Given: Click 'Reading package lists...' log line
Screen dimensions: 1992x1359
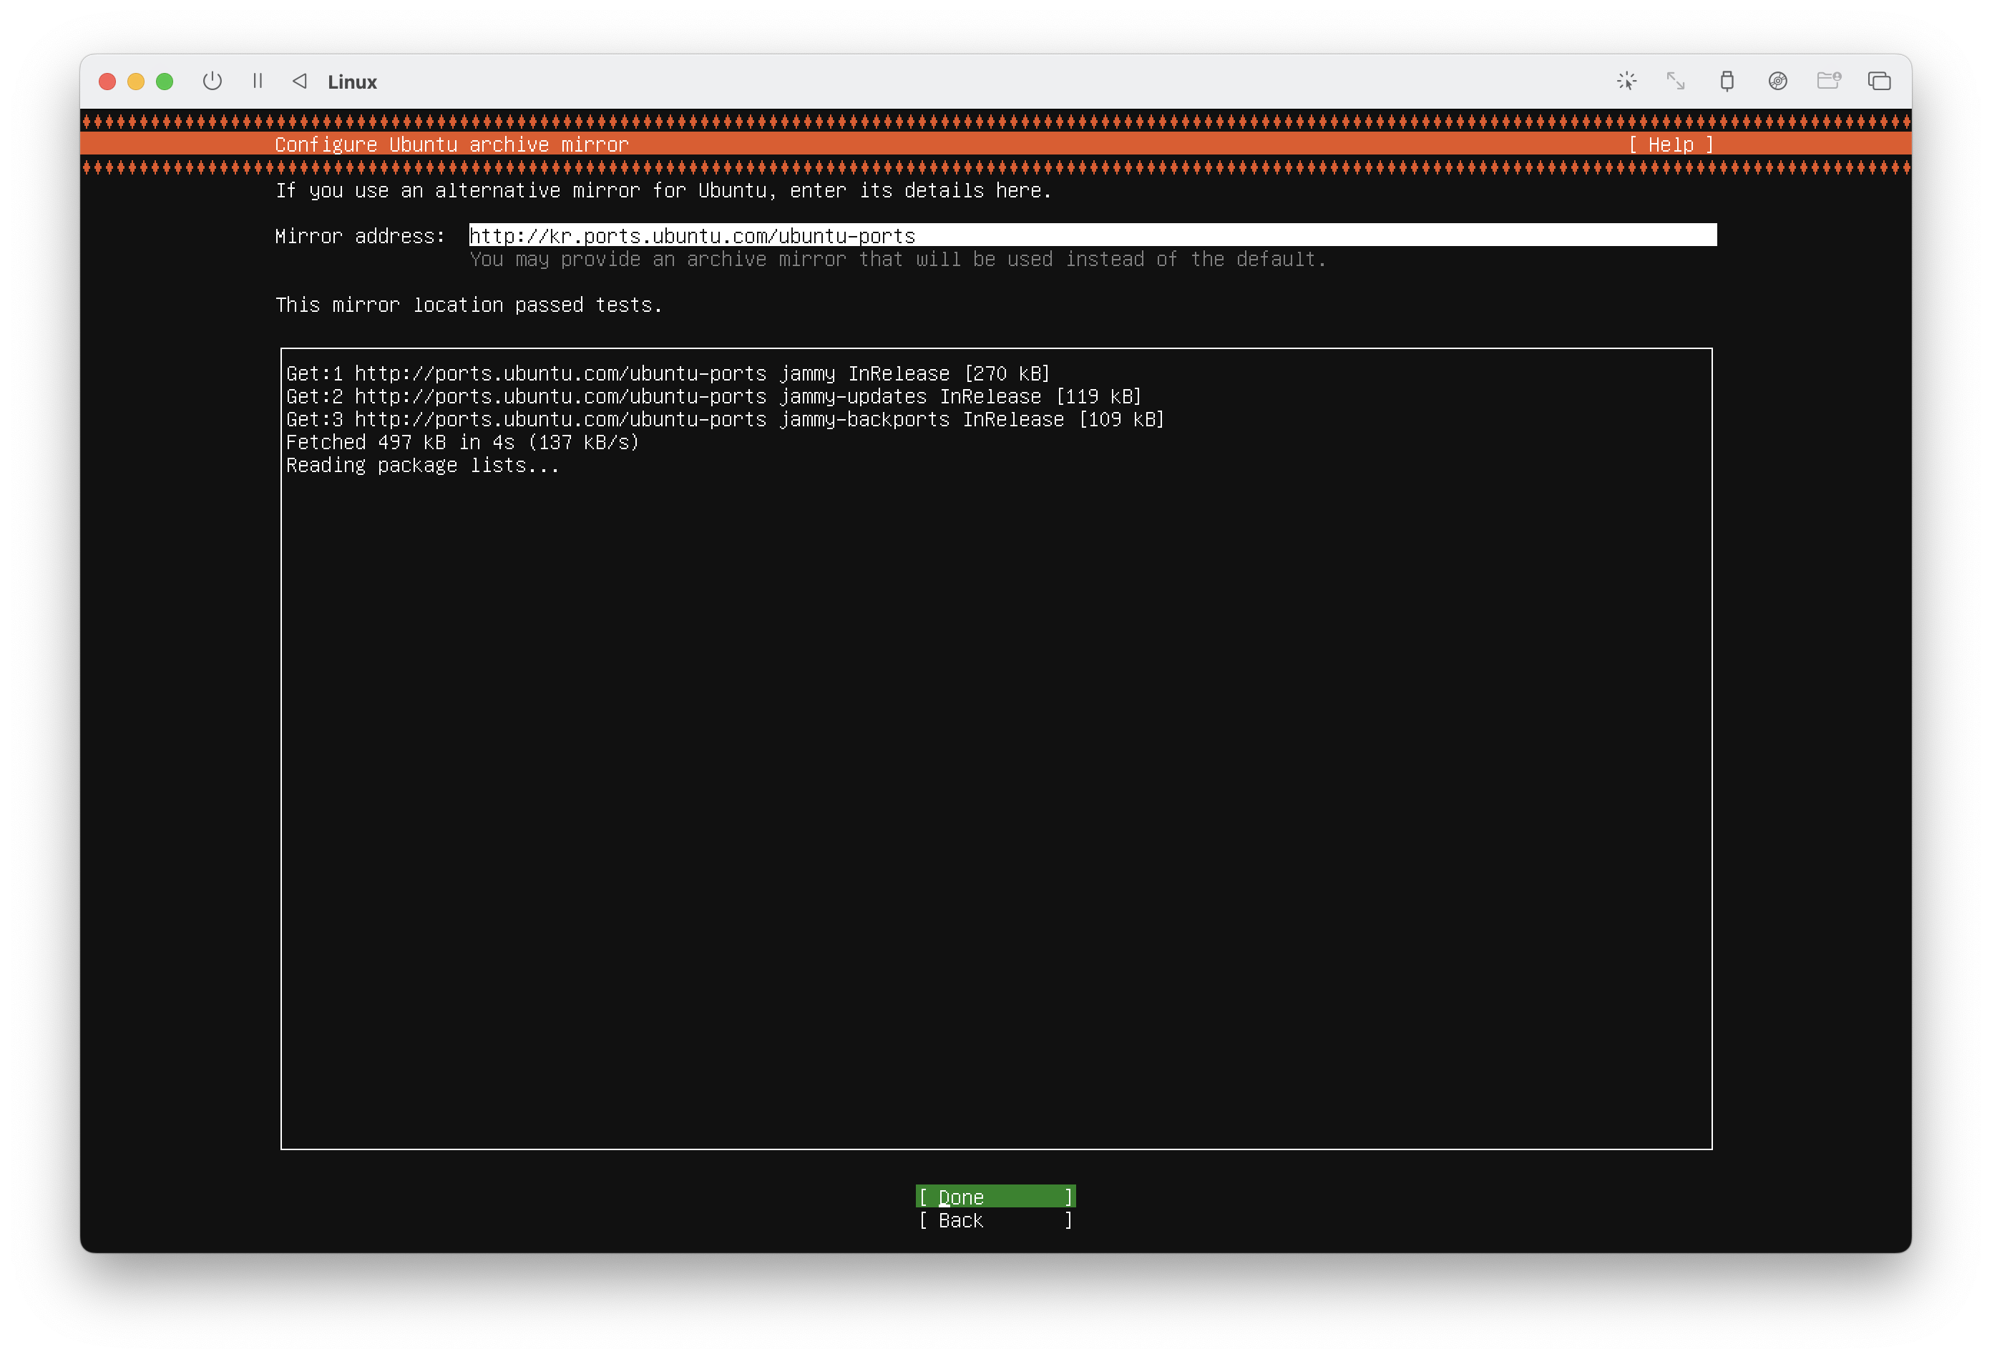Looking at the screenshot, I should pos(423,466).
